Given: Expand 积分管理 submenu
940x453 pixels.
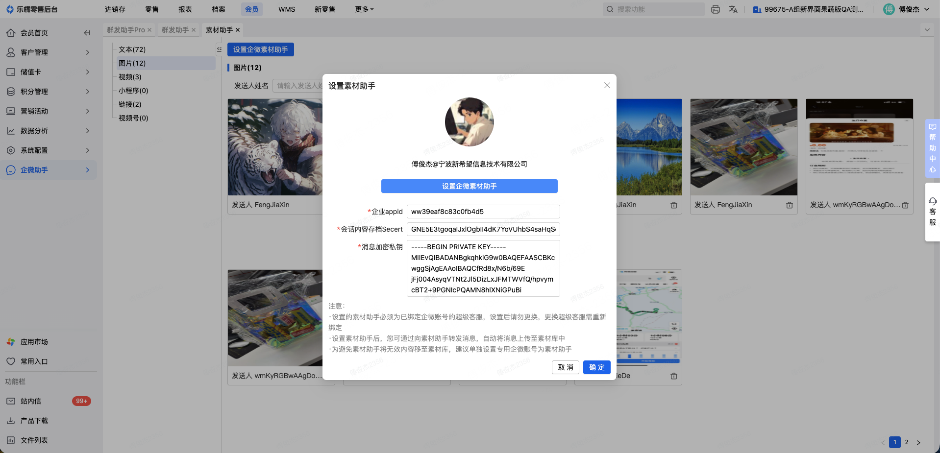Looking at the screenshot, I should pyautogui.click(x=88, y=92).
